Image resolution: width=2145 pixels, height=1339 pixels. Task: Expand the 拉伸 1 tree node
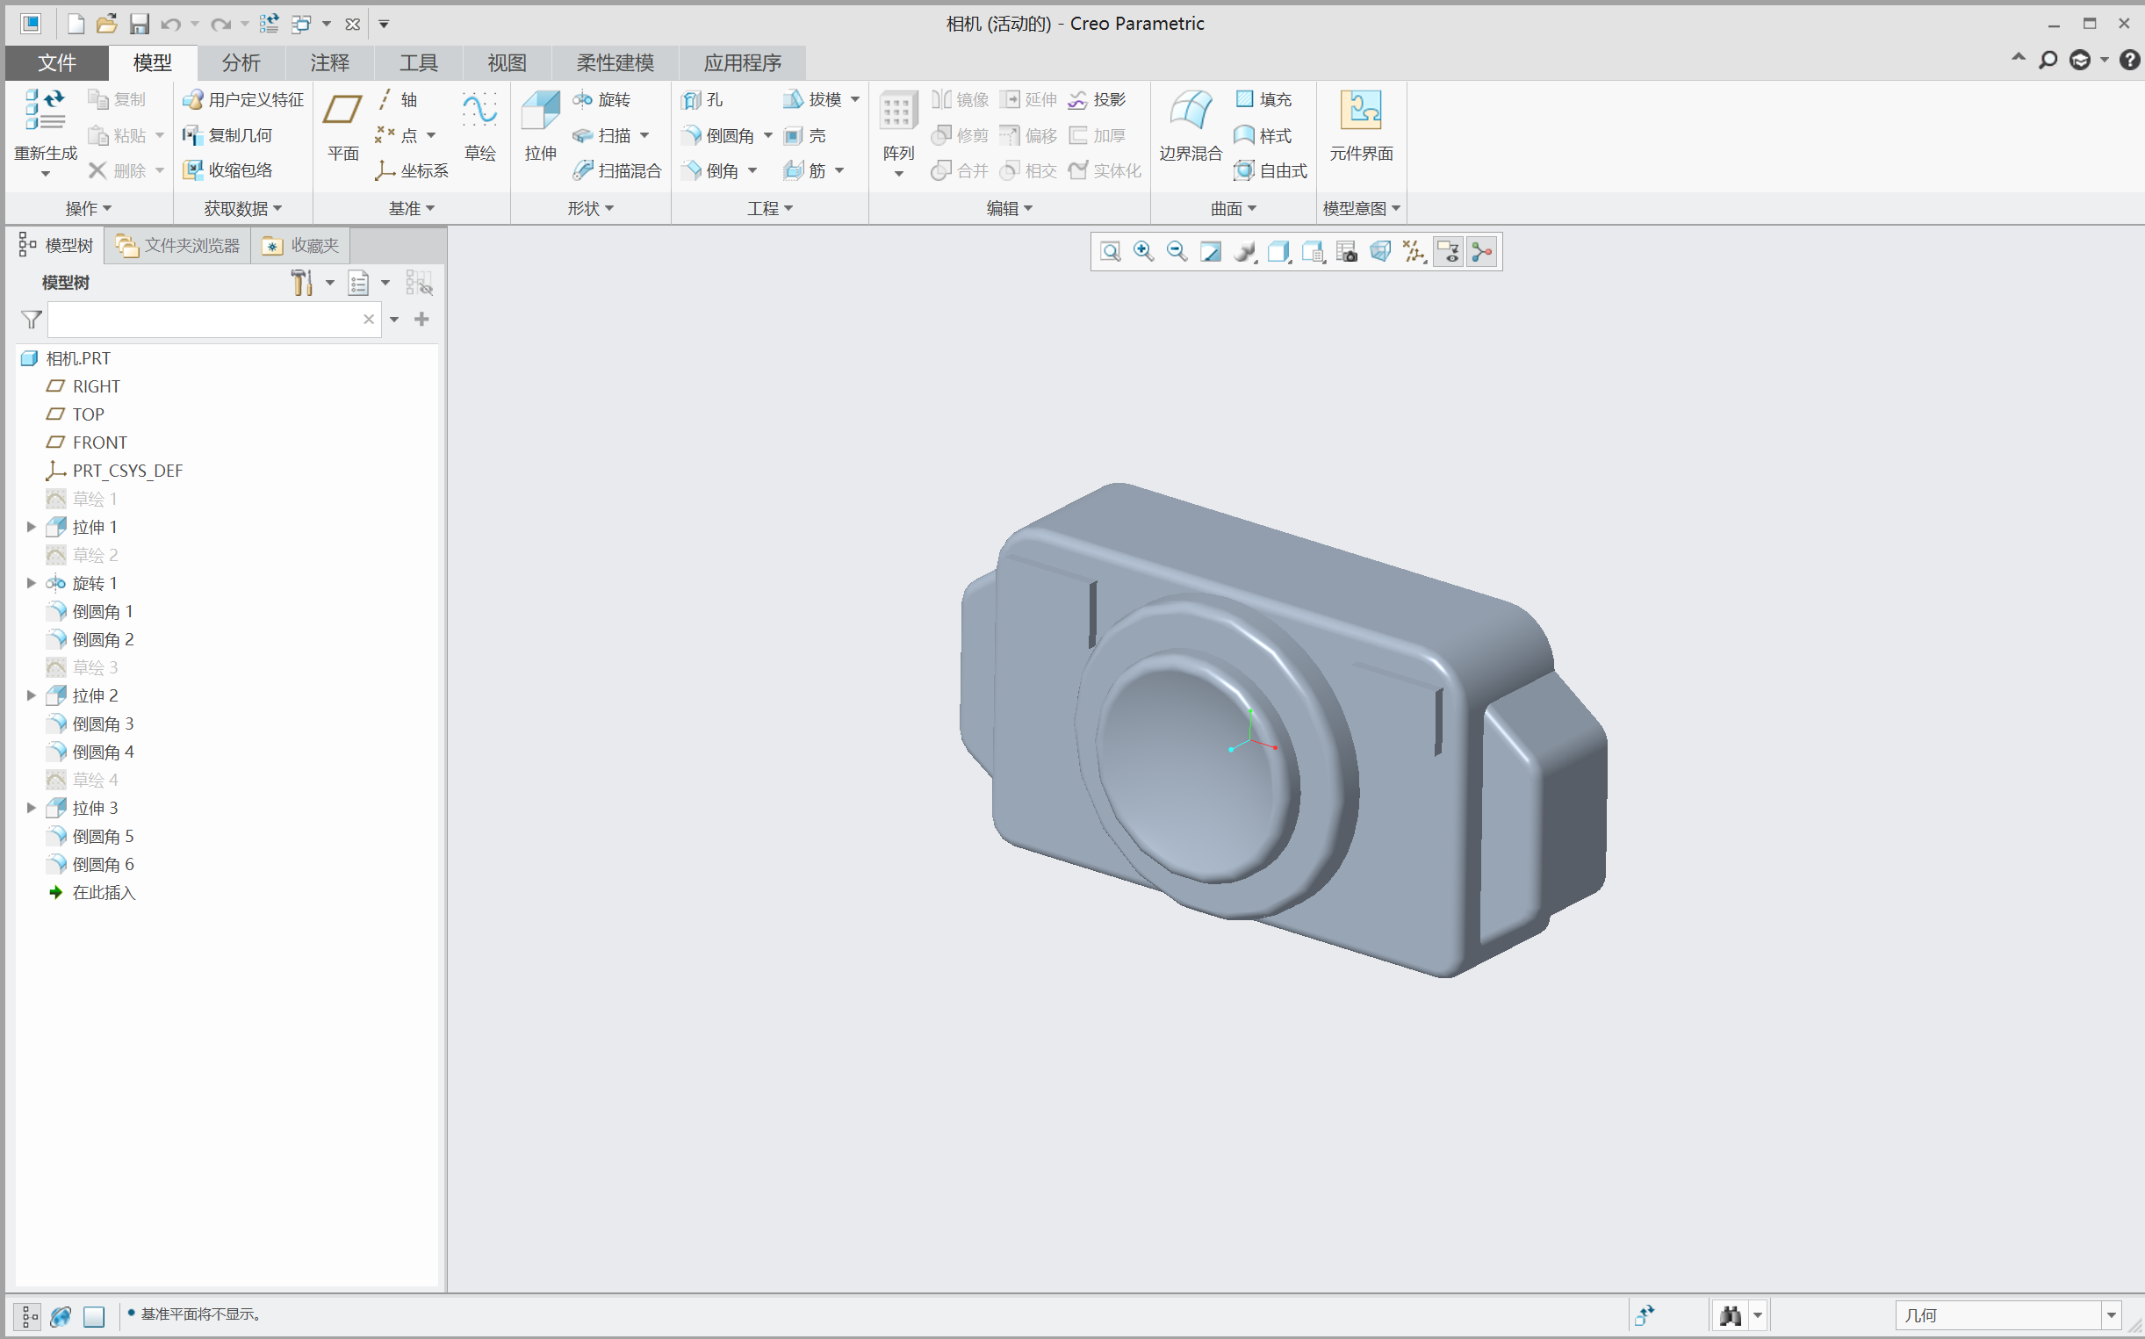tap(31, 527)
